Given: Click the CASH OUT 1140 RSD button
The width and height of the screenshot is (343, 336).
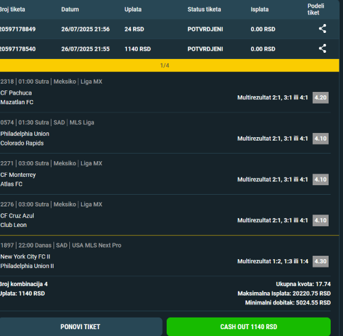Looking at the screenshot, I should click(248, 326).
